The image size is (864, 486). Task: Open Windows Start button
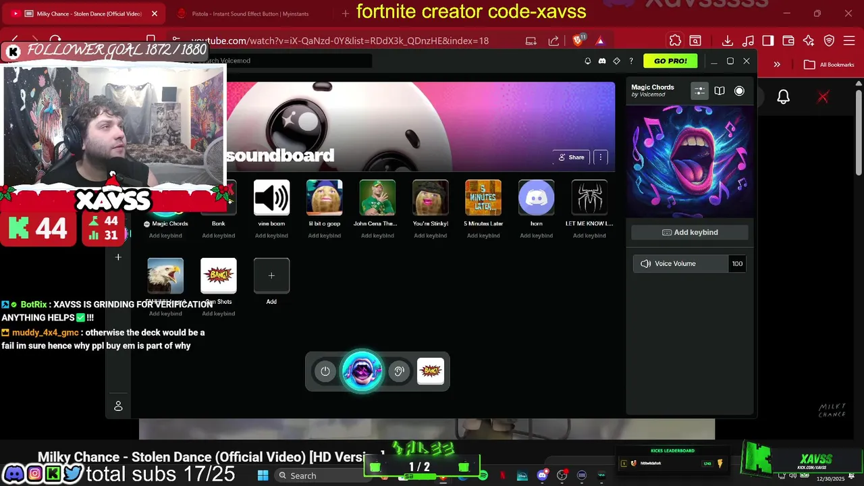pyautogui.click(x=263, y=475)
